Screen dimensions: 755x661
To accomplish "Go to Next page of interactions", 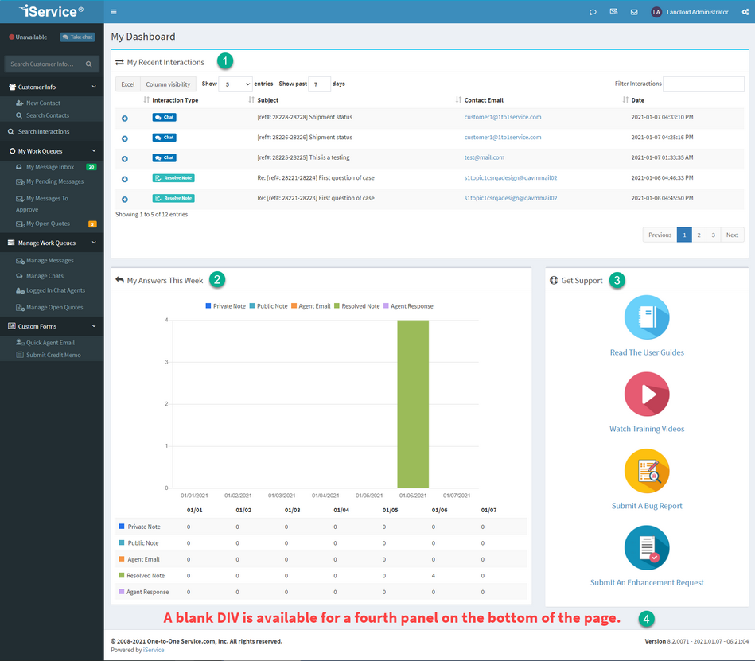I will (732, 235).
